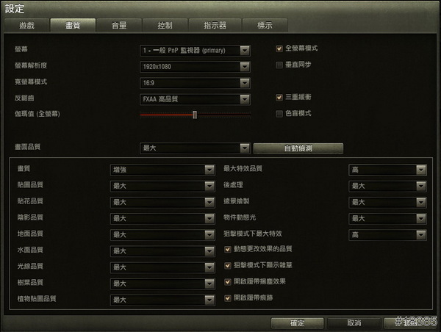
Task: Disable 三重緩衝 checkbox
Action: pos(279,98)
